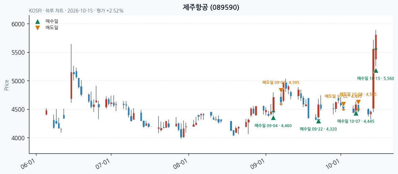Click the annotation 매수일 09-22 · 4,320

click(318, 129)
